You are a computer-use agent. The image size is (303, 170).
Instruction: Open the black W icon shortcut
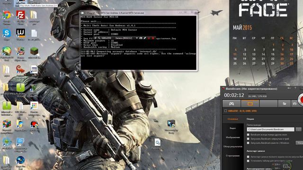[20, 33]
